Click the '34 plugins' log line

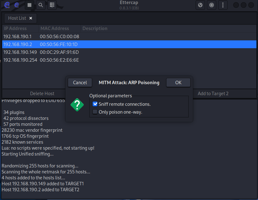(x=14, y=112)
